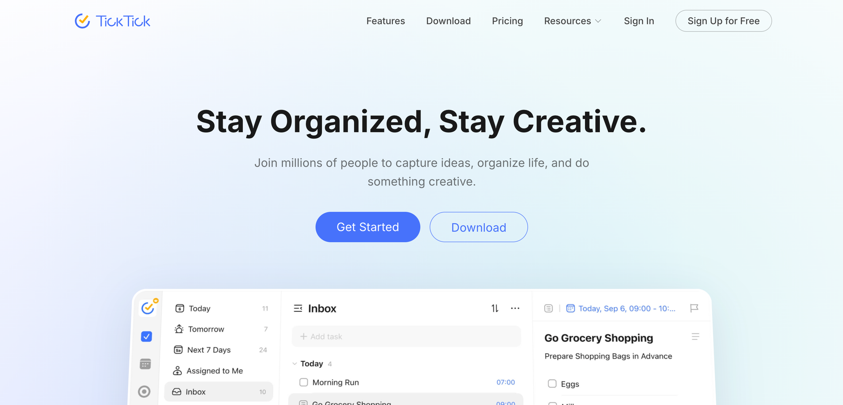Select Tomorrow smart list
Viewport: 843px width, 405px height.
pyautogui.click(x=220, y=329)
